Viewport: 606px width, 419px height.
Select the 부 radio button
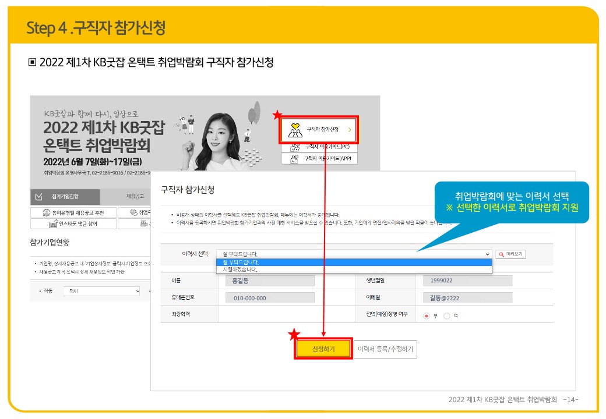pos(427,315)
